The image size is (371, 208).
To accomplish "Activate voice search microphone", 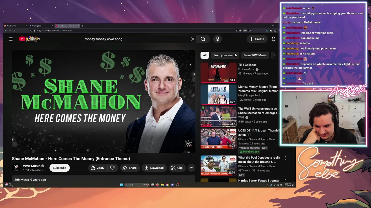I will [217, 39].
